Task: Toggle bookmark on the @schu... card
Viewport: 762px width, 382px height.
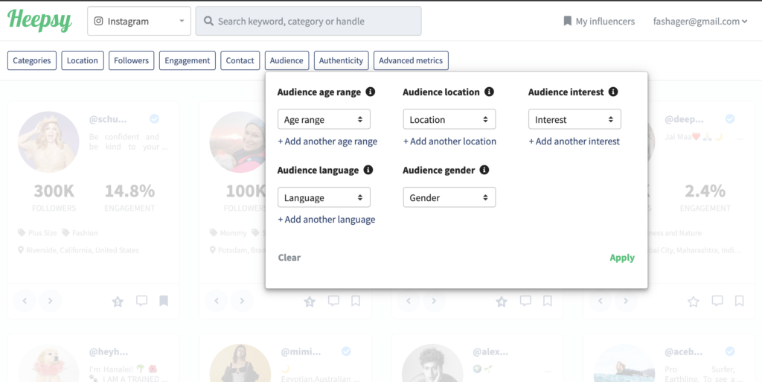Action: click(x=164, y=302)
